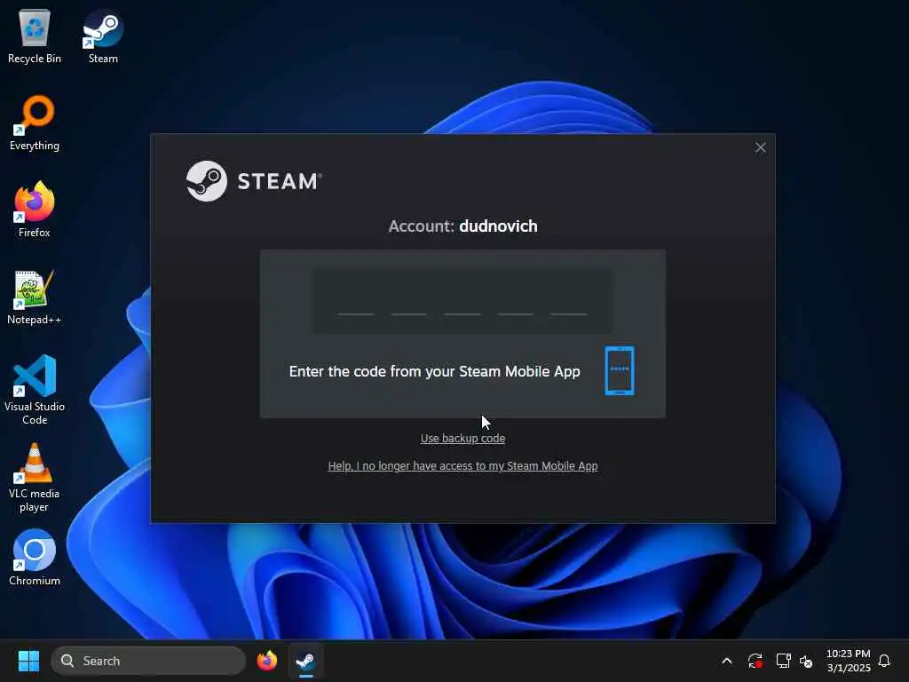Open the Everything search shortcut

point(35,123)
